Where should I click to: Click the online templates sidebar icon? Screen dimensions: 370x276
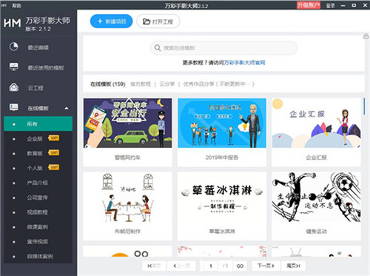[x=14, y=107]
